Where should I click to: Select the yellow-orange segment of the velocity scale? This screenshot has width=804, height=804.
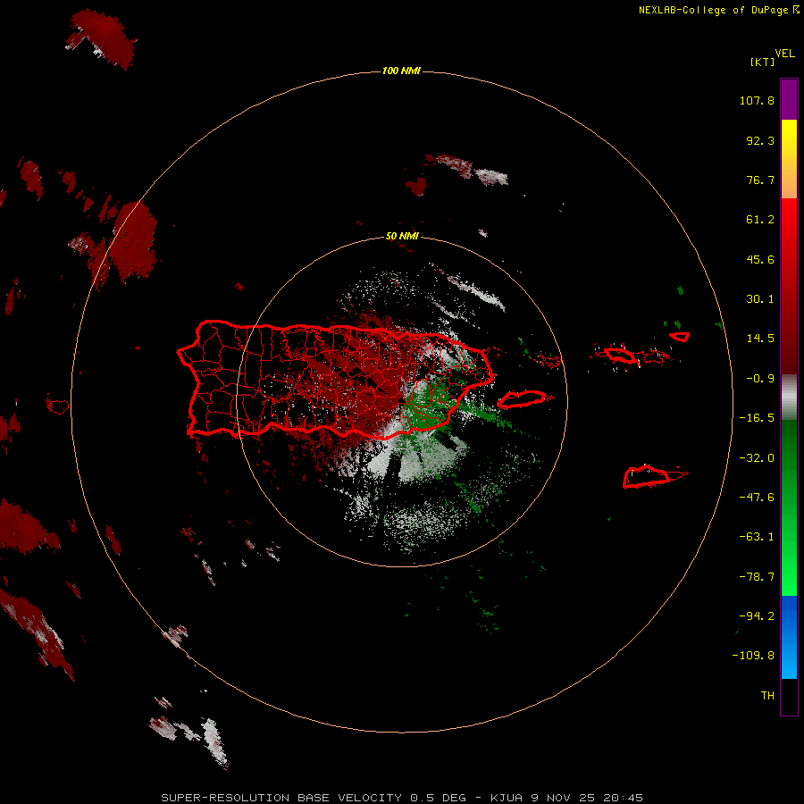(x=789, y=159)
